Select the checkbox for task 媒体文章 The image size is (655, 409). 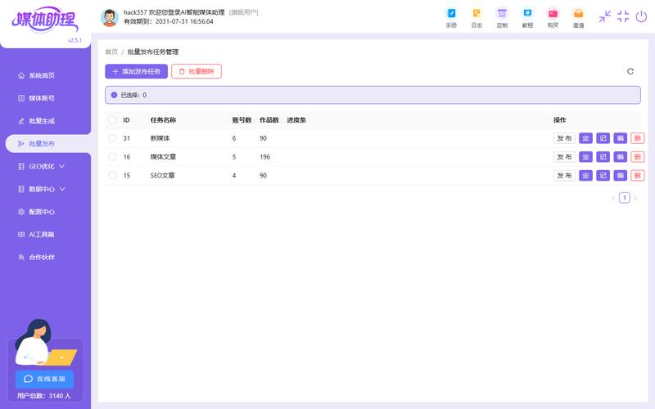[113, 157]
